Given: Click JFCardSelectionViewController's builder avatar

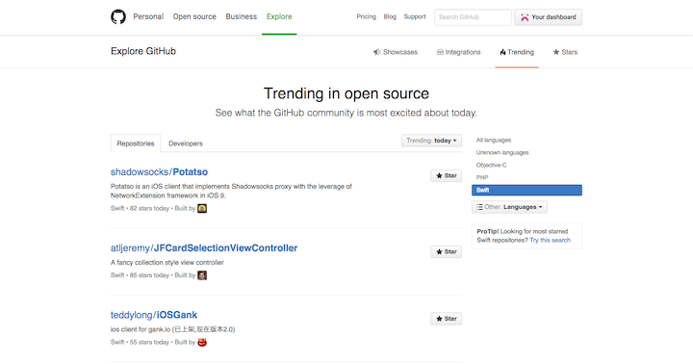Looking at the screenshot, I should pos(202,275).
